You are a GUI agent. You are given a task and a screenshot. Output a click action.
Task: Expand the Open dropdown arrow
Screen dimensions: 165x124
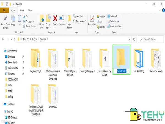pyautogui.click(x=105, y=17)
